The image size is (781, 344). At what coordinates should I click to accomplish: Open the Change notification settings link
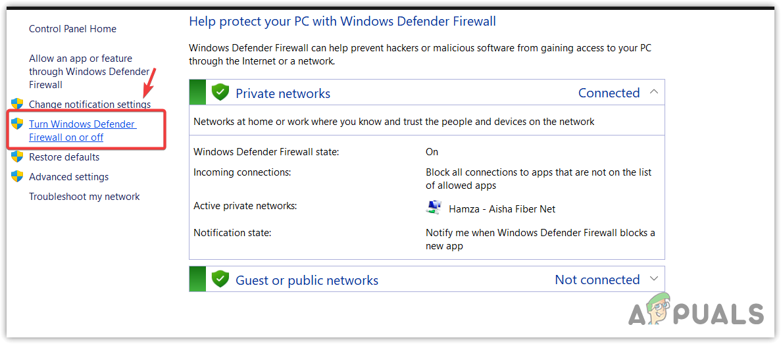point(89,105)
